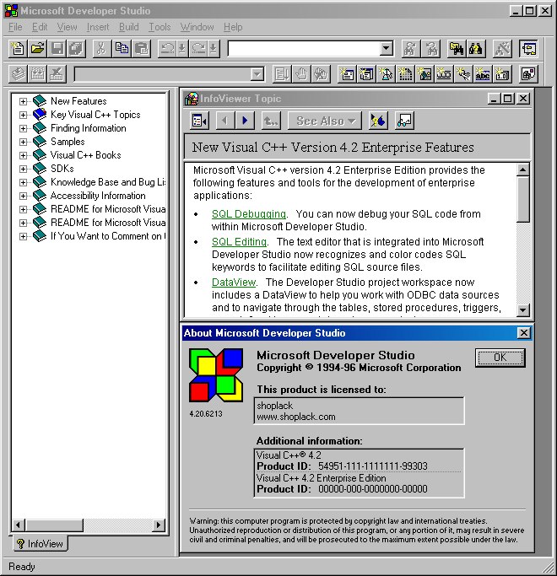Image resolution: width=557 pixels, height=576 pixels.
Task: Click the Compile icon in build toolbar
Action: point(18,74)
